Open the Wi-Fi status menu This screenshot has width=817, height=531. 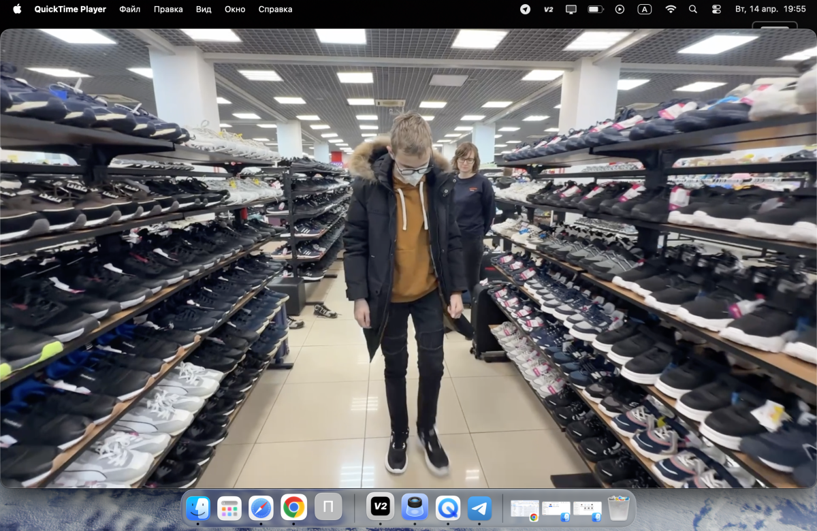click(x=671, y=10)
